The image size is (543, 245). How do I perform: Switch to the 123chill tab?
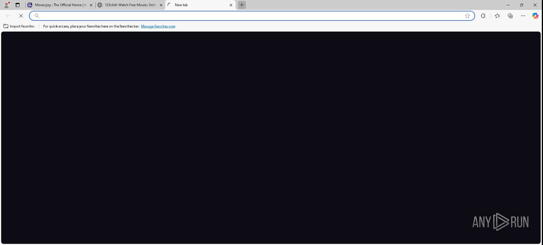[130, 5]
